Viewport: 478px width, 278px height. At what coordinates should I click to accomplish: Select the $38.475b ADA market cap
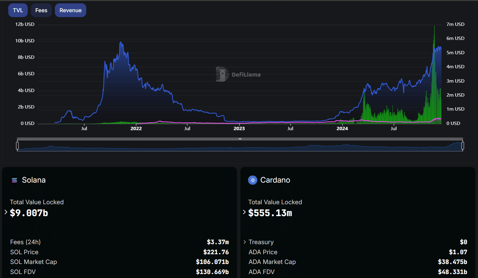pyautogui.click(x=453, y=262)
